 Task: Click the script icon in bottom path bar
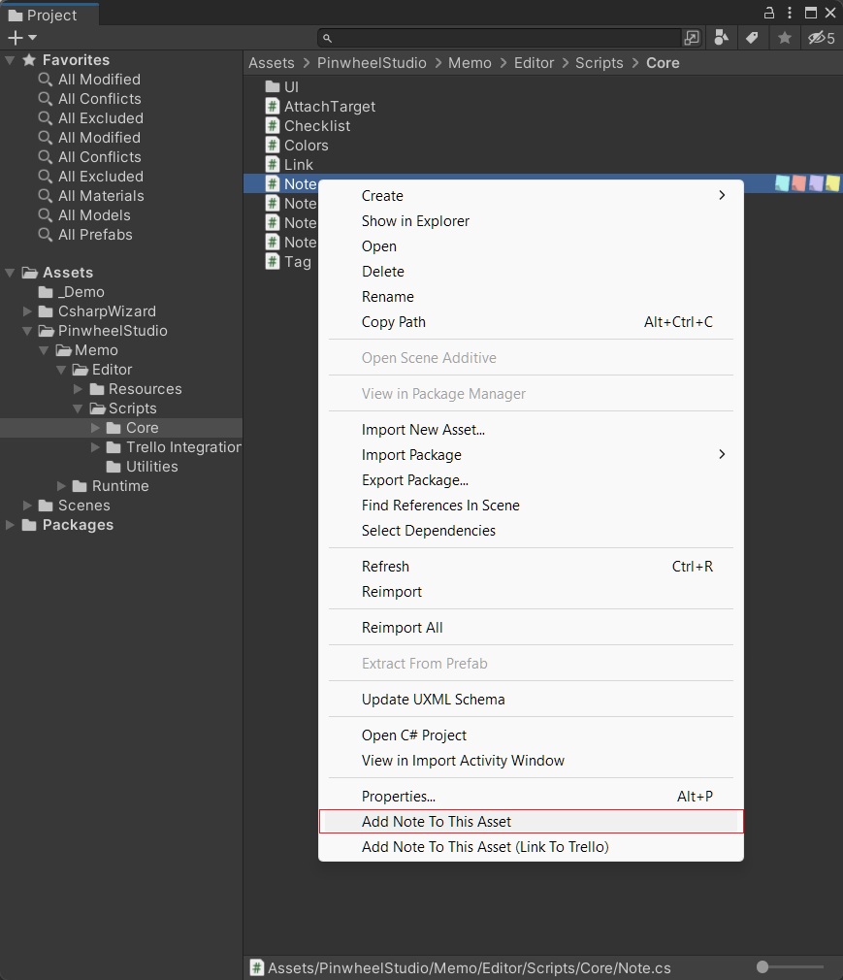point(256,967)
